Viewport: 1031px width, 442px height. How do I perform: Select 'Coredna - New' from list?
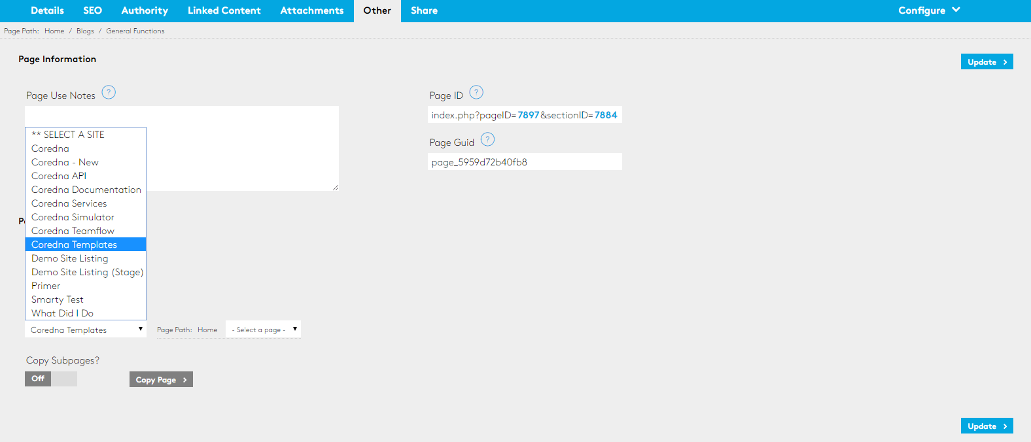click(x=86, y=162)
